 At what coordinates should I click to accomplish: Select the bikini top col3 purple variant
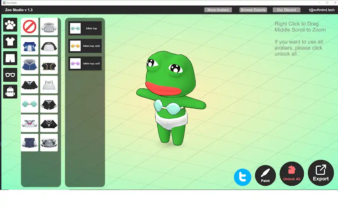tap(85, 63)
